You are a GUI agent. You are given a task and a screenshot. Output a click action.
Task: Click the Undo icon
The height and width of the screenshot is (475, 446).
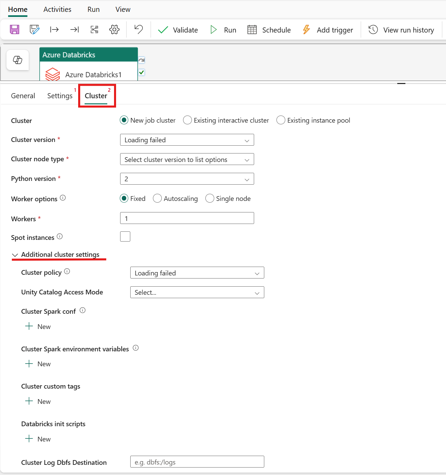coord(138,29)
